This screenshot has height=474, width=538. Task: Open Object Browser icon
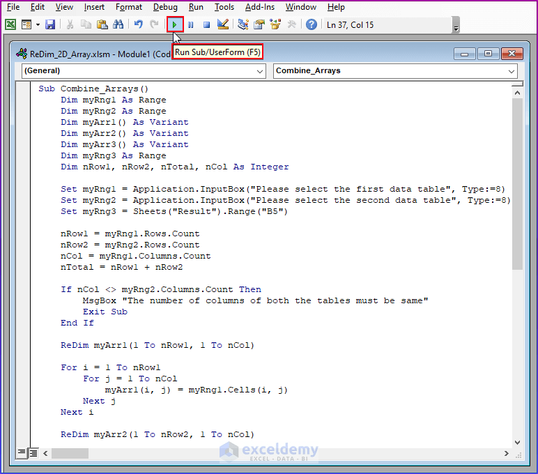pyautogui.click(x=275, y=24)
